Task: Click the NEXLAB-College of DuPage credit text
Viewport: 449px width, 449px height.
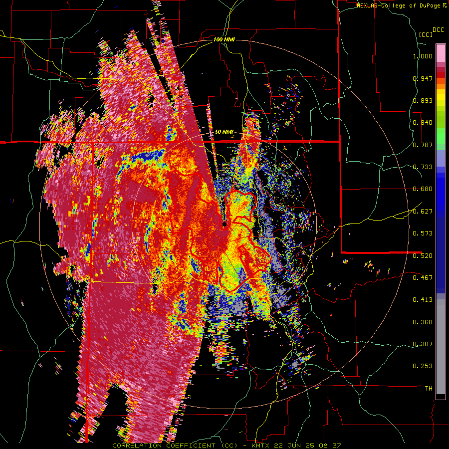Action: click(x=402, y=5)
